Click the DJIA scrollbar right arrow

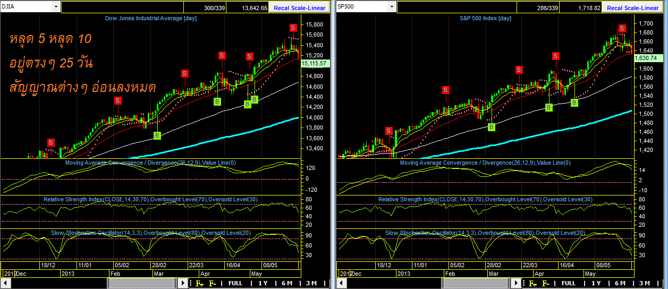pos(183,283)
